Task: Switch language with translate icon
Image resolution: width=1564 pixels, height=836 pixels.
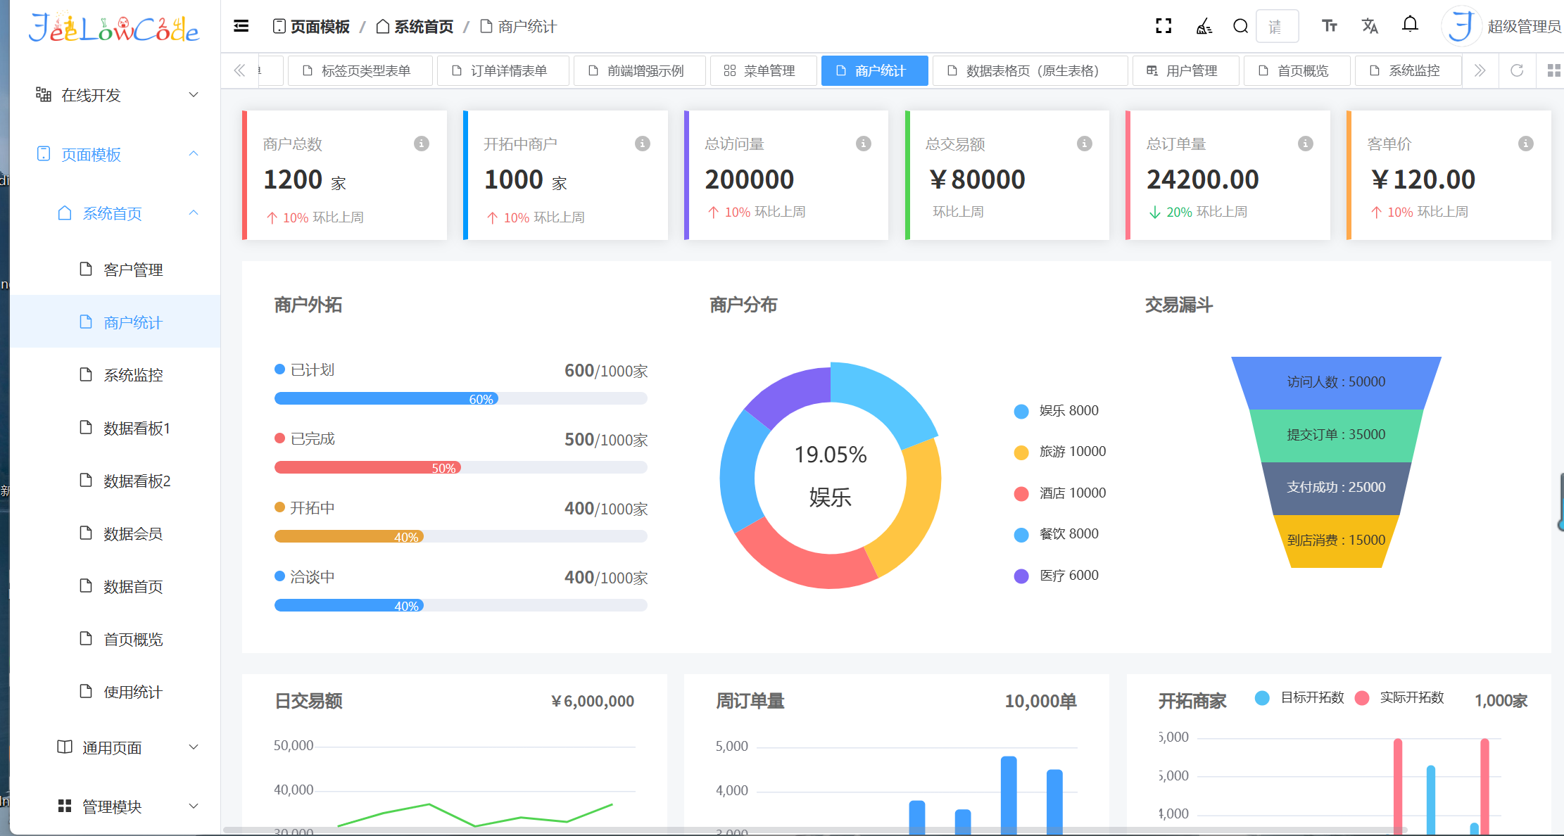Action: tap(1369, 26)
